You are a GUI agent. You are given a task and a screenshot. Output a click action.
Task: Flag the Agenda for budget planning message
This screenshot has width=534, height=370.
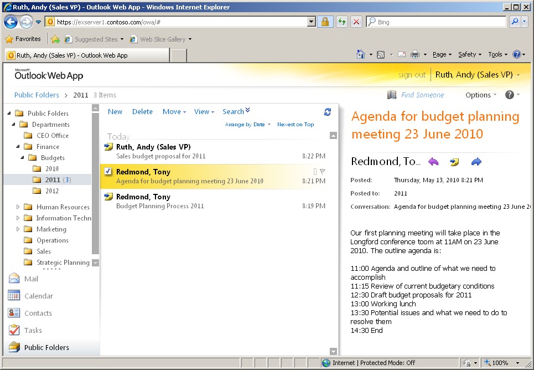[x=323, y=172]
